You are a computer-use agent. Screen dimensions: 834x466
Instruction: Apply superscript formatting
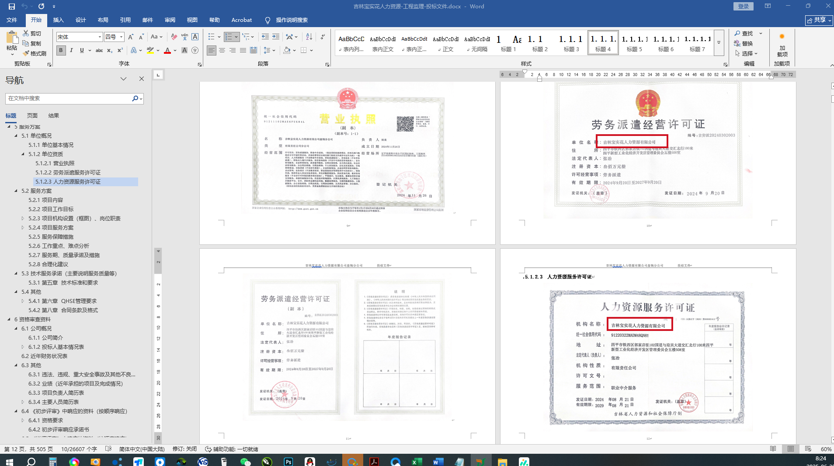click(x=120, y=51)
